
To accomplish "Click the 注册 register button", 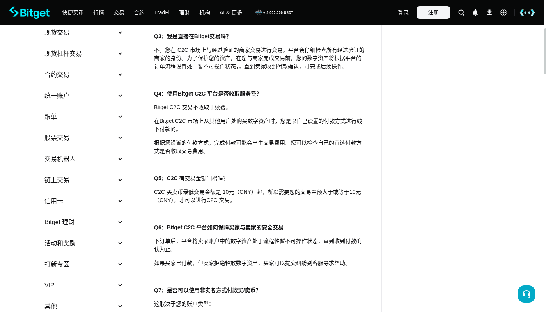I will [x=433, y=12].
